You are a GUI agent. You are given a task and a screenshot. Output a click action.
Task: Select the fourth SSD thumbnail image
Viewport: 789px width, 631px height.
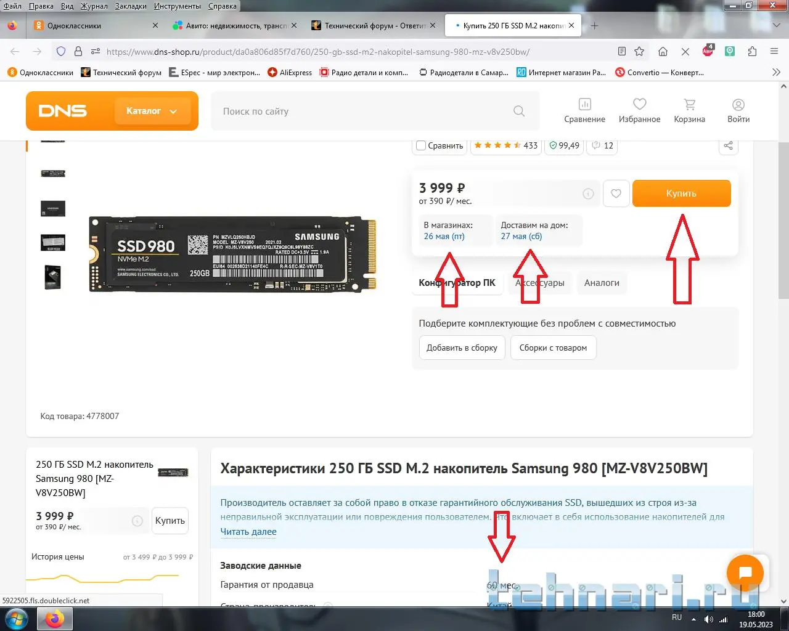pos(53,242)
